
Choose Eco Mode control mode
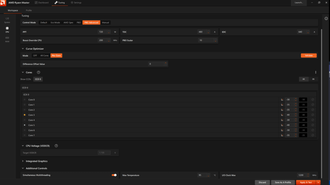pos(55,23)
